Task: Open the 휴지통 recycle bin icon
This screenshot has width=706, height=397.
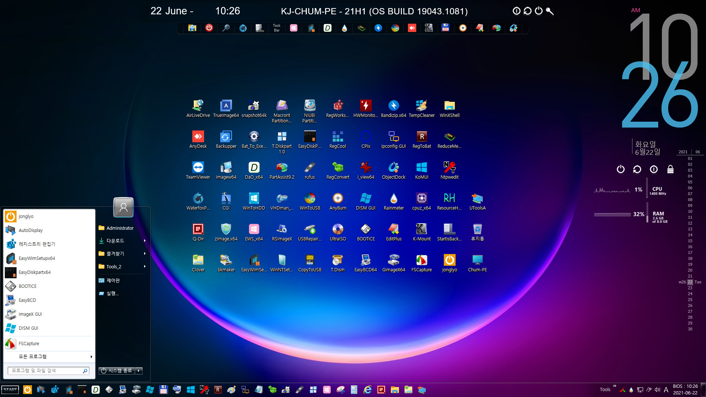Action: (x=477, y=232)
